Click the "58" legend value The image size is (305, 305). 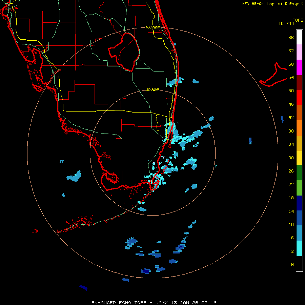pos(291,64)
